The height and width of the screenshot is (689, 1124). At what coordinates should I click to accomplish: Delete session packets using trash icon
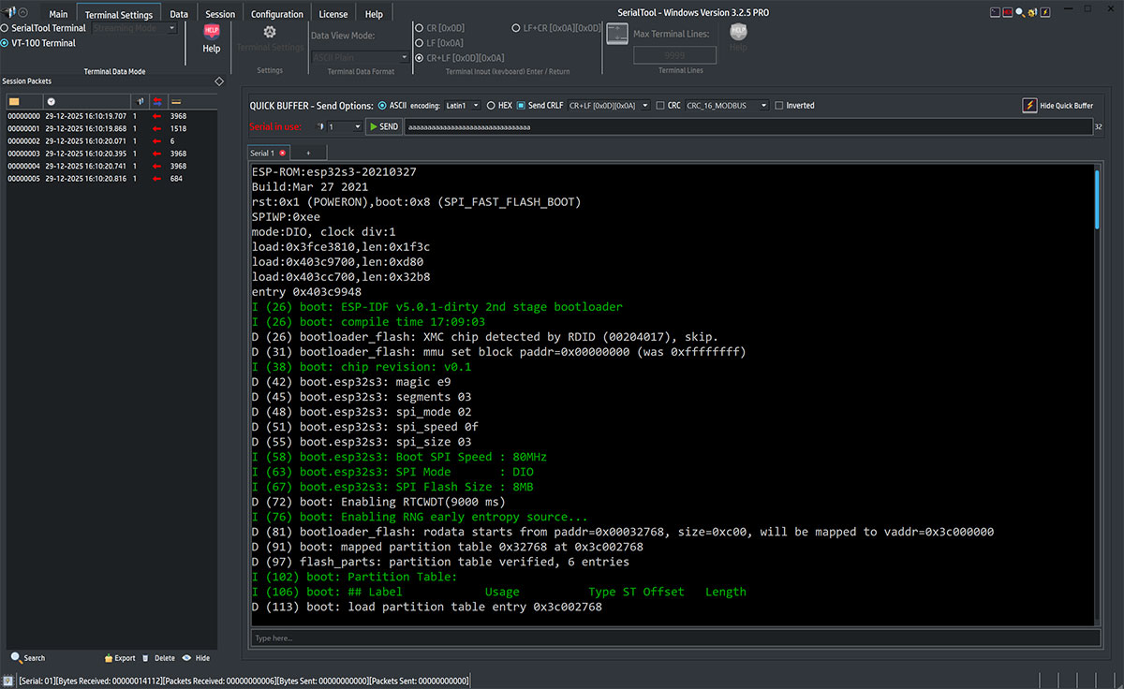click(147, 658)
